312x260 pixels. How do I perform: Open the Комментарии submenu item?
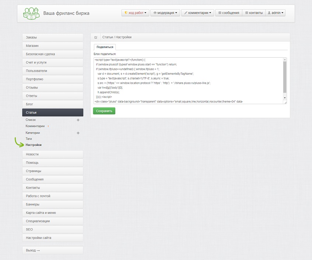(35, 126)
